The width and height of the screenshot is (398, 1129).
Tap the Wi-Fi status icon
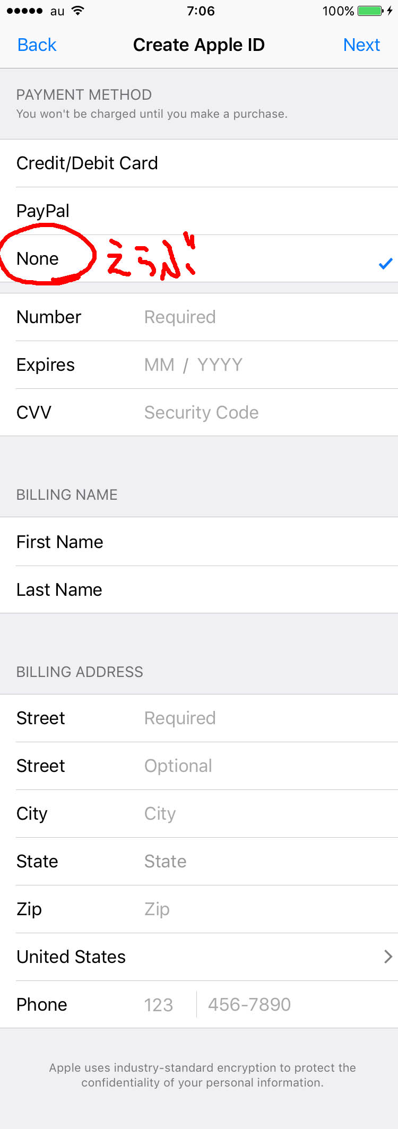pos(78,11)
